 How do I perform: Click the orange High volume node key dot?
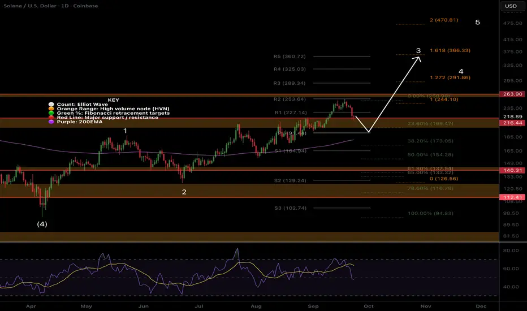pyautogui.click(x=51, y=109)
